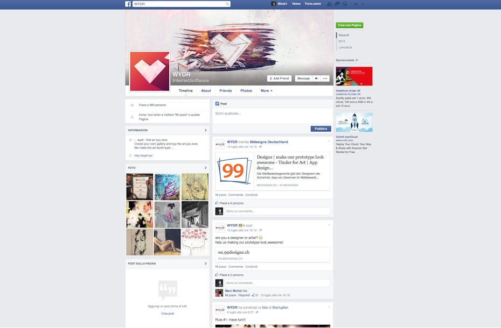Expand the INFORMAZIONI section chevron

pos(205,130)
